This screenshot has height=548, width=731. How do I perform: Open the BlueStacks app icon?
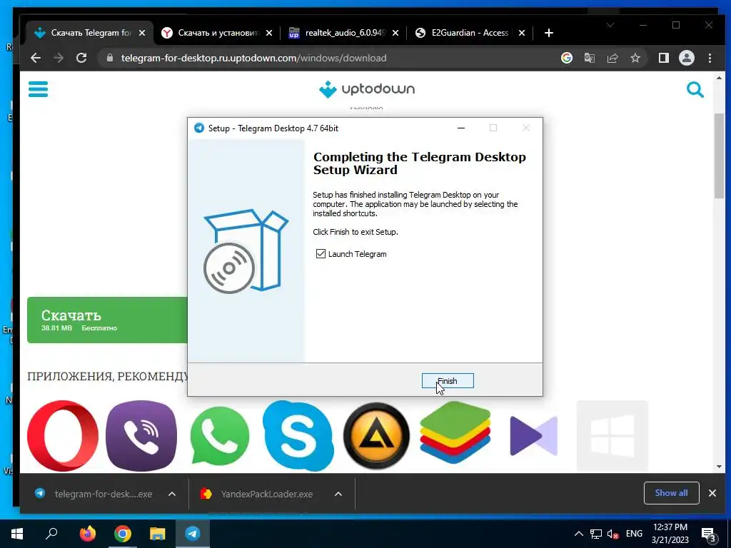(455, 433)
